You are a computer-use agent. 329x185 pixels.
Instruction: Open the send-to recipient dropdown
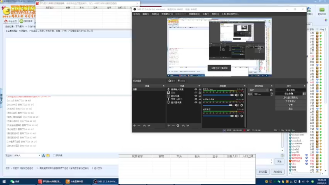click(x=27, y=155)
